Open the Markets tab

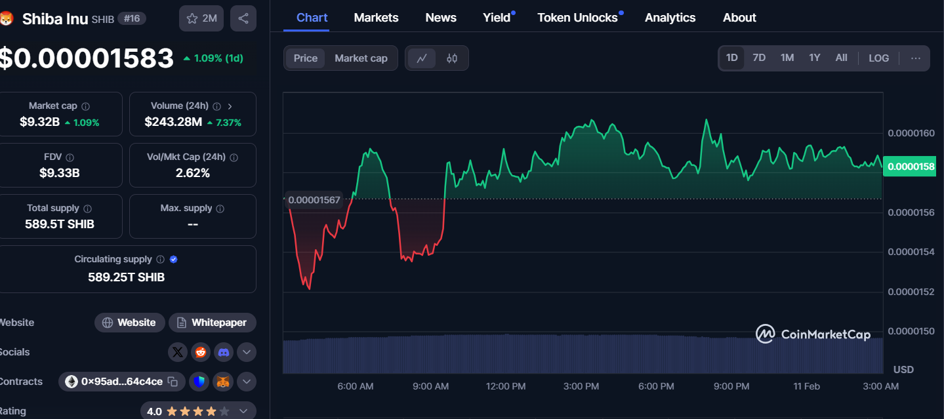click(x=376, y=18)
